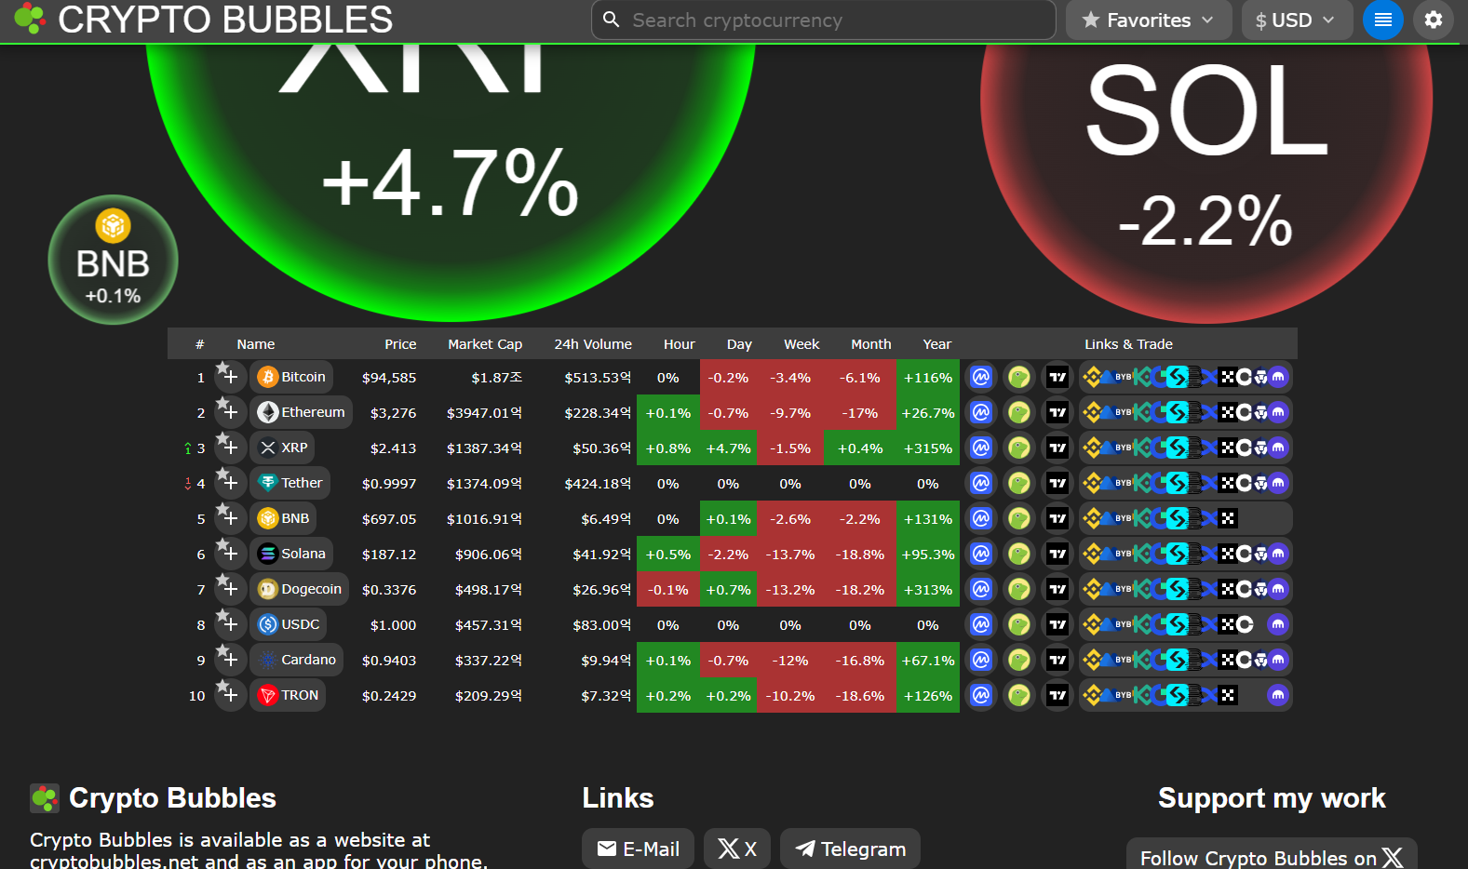1468x869 pixels.
Task: Open TradingView link for Tether
Action: click(x=1057, y=483)
